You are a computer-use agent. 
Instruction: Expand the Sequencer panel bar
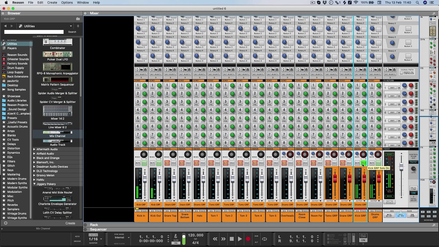click(x=86, y=230)
